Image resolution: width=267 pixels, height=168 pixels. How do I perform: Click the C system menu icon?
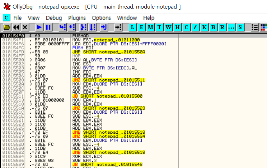click(7, 18)
